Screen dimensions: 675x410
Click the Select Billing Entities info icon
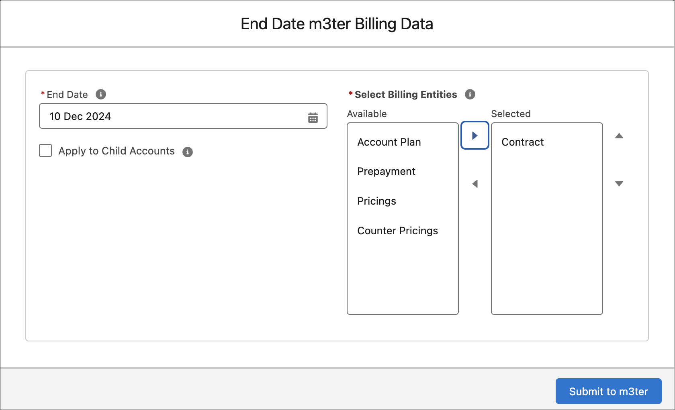[470, 94]
